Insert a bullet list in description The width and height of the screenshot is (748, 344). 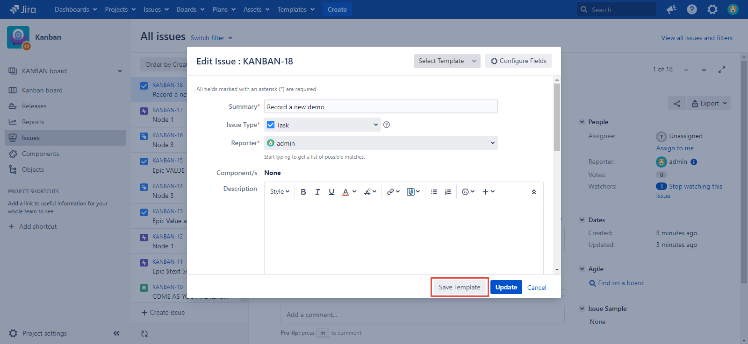coord(434,192)
